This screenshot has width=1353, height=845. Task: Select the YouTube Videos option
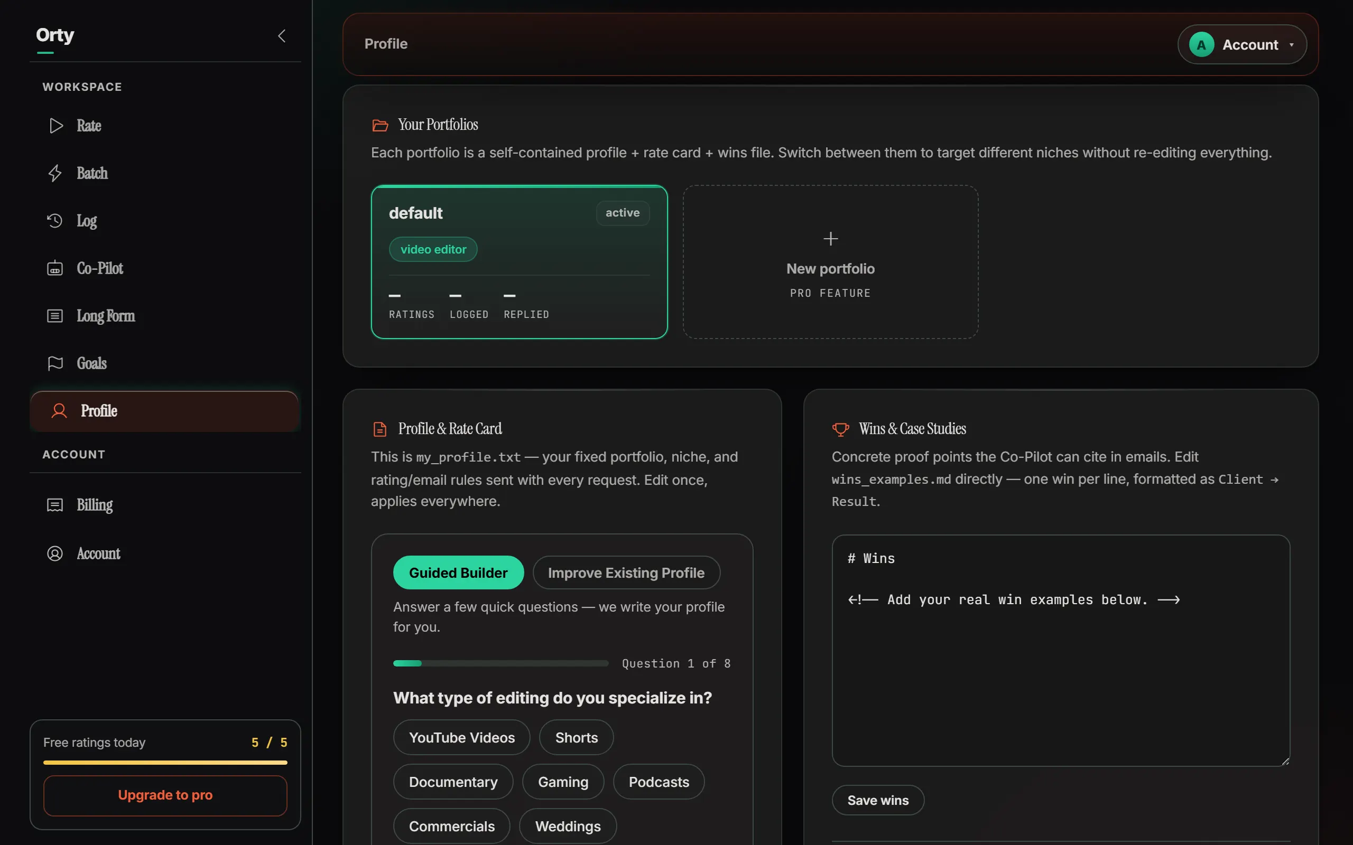[461, 737]
